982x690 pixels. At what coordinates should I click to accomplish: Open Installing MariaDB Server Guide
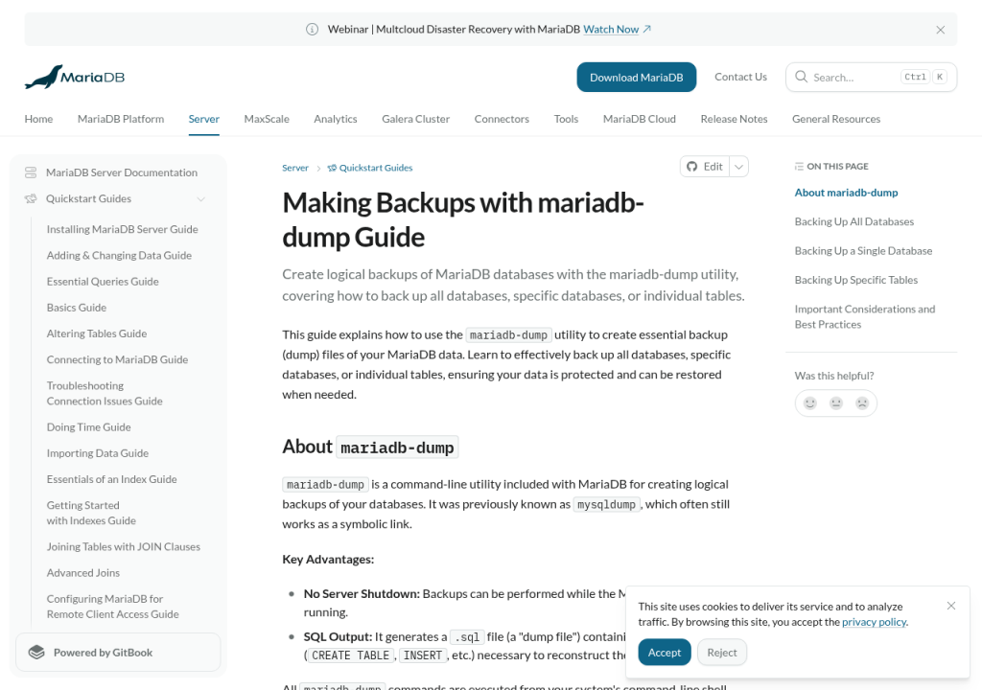pyautogui.click(x=122, y=229)
